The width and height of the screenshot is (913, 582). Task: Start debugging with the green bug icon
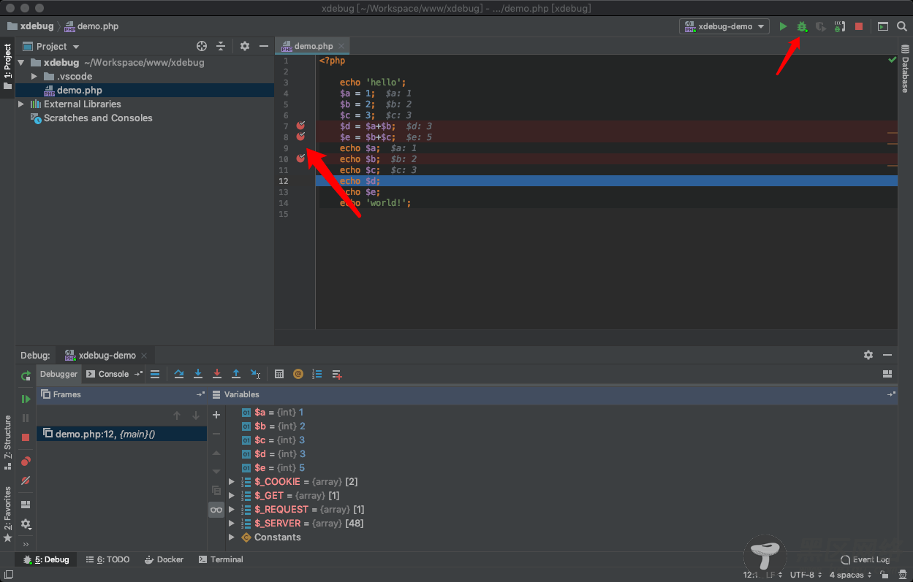(802, 26)
